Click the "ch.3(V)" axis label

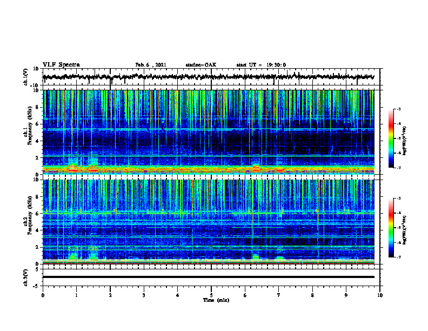(26, 278)
